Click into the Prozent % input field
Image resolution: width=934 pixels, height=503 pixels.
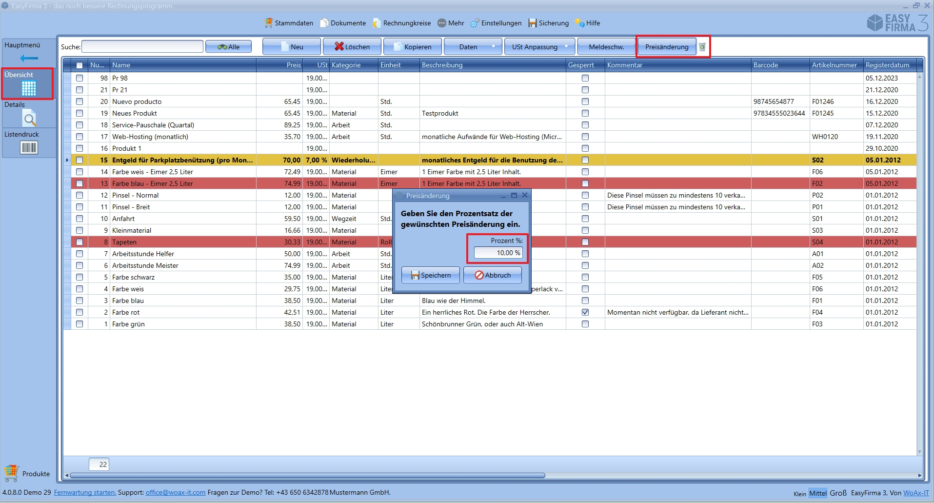click(497, 253)
